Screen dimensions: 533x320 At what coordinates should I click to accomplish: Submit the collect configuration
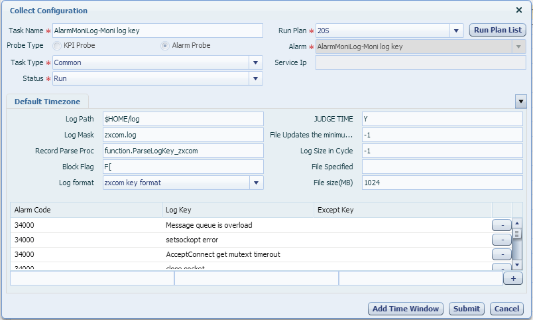point(467,309)
